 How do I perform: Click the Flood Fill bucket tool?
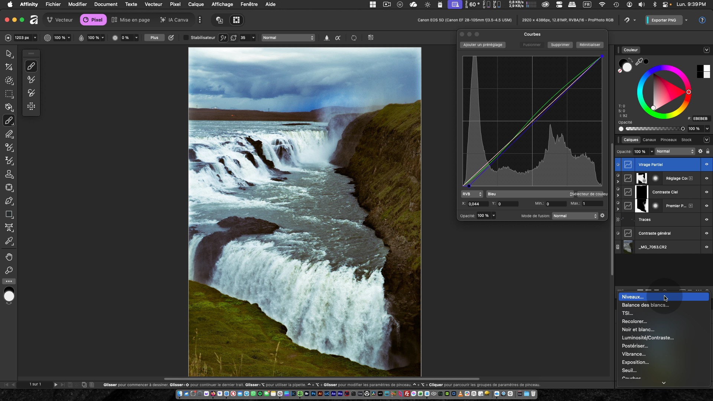tap(9, 107)
